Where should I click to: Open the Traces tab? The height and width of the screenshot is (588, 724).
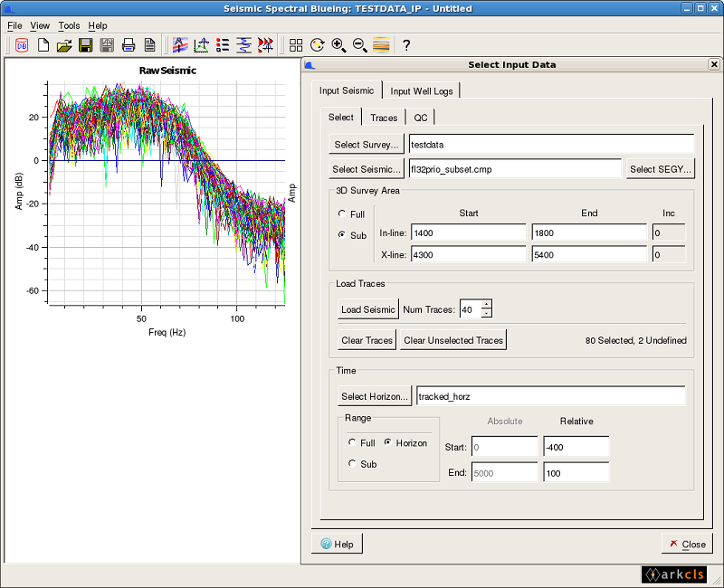pyautogui.click(x=384, y=117)
